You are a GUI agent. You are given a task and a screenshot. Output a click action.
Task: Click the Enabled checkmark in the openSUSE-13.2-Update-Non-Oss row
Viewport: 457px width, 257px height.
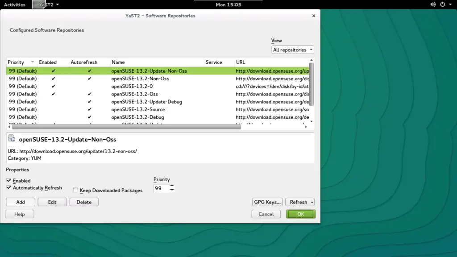coord(54,71)
